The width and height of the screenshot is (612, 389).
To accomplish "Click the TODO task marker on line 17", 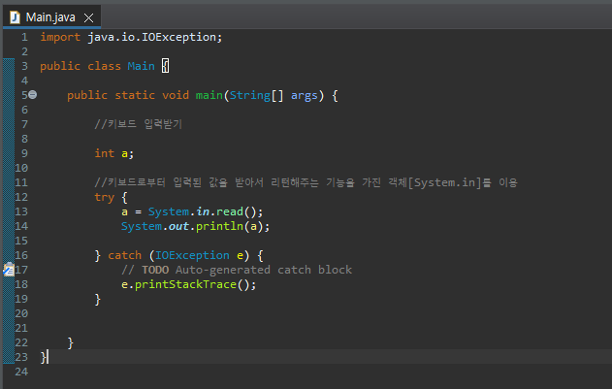I will 9,270.
